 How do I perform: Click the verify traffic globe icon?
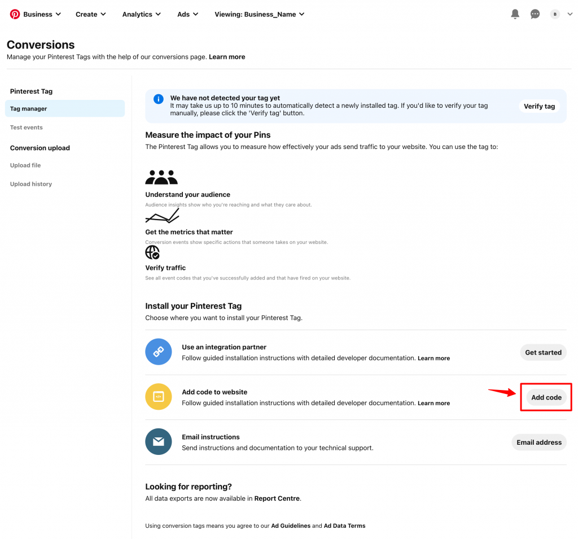(152, 252)
